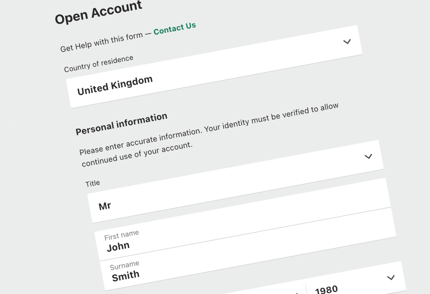This screenshot has width=430, height=294.
Task: Open the 1980 year dropdown arrow
Action: click(391, 278)
